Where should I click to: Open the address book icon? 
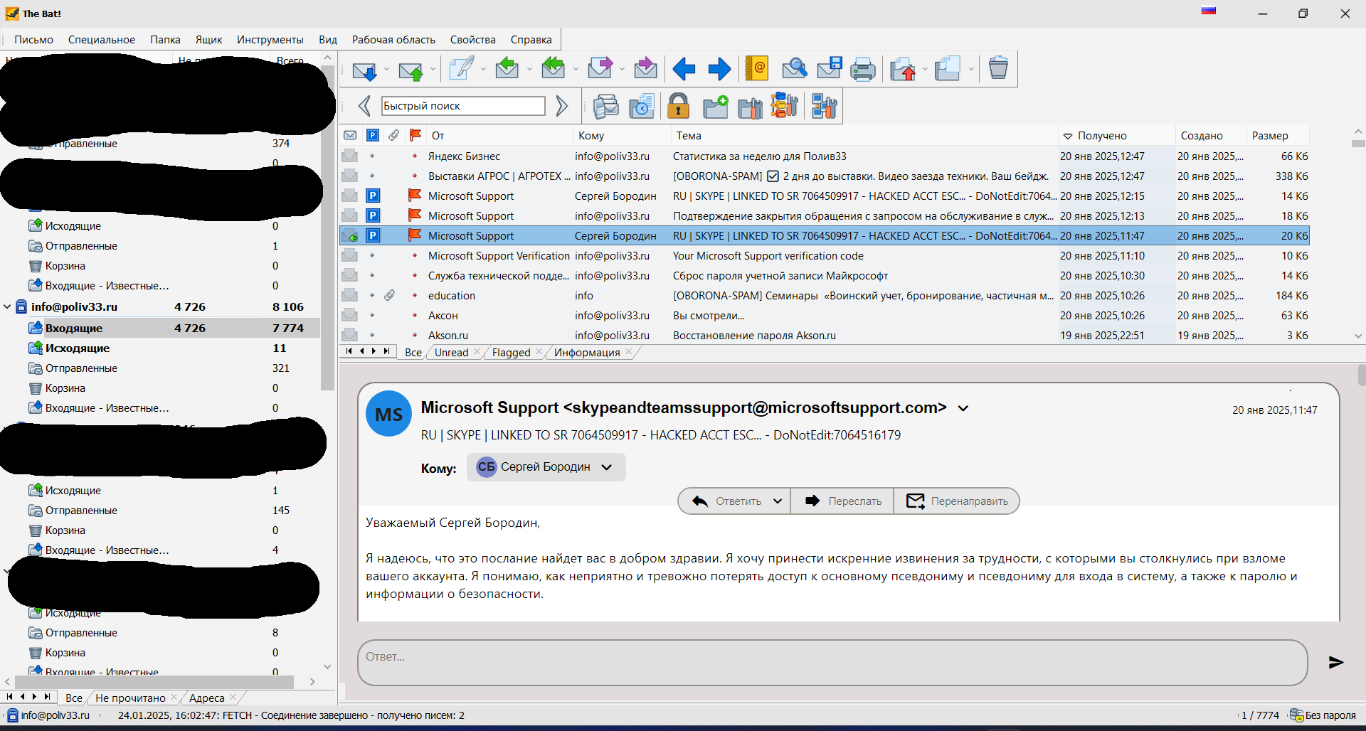(757, 69)
